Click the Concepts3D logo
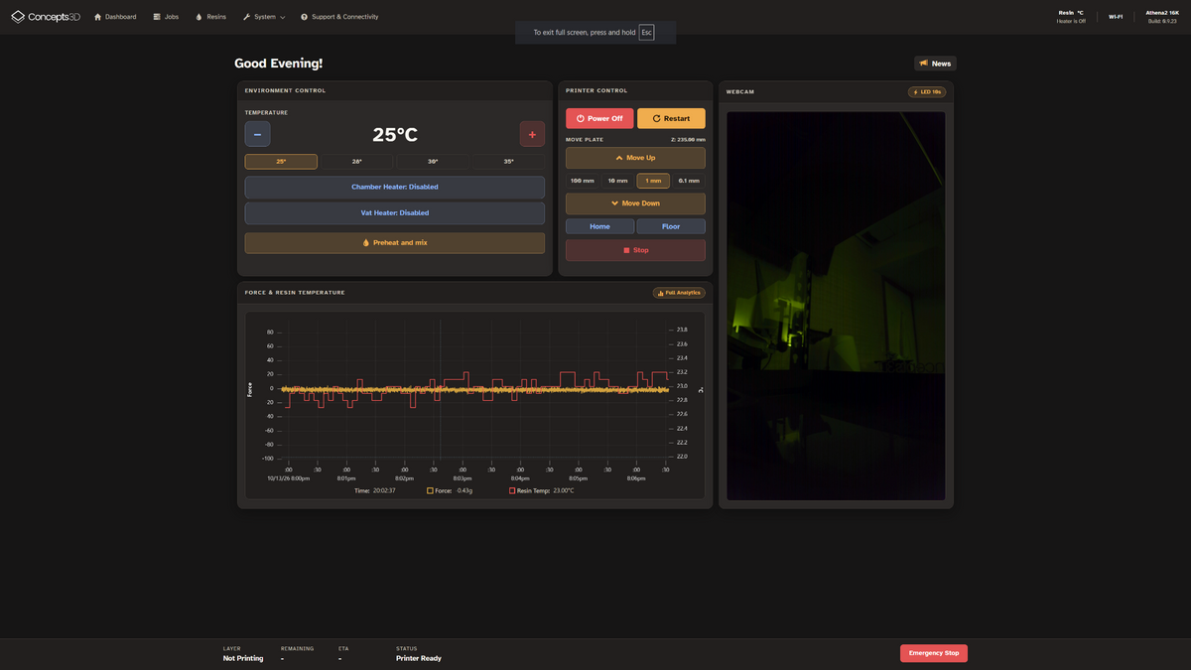This screenshot has height=670, width=1191. click(x=46, y=17)
